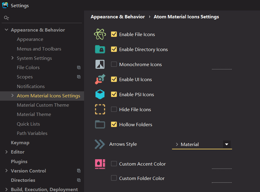Click the project-level icon next to Version Control
Viewport: 260px width, 192px height.
[79, 171]
